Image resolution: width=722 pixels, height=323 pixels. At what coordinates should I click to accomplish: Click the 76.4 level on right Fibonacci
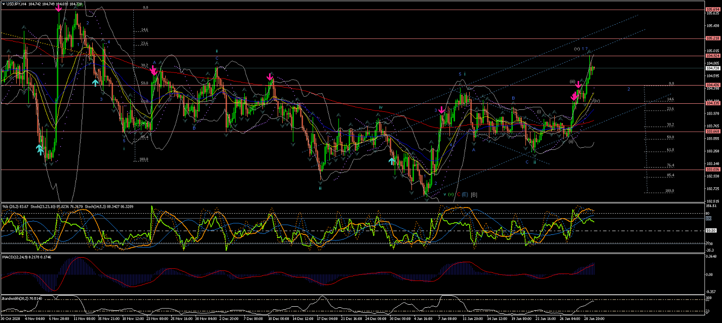pos(670,166)
